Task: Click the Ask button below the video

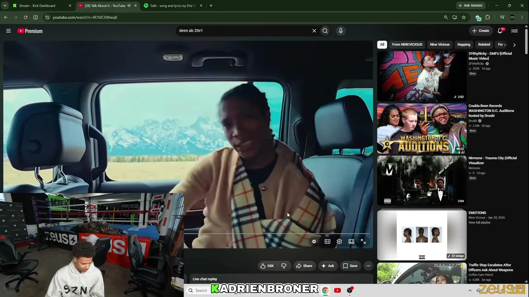Action: (x=328, y=266)
